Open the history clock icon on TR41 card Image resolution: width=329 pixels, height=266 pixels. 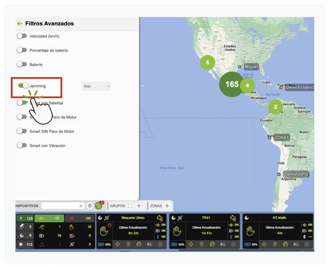(212, 244)
